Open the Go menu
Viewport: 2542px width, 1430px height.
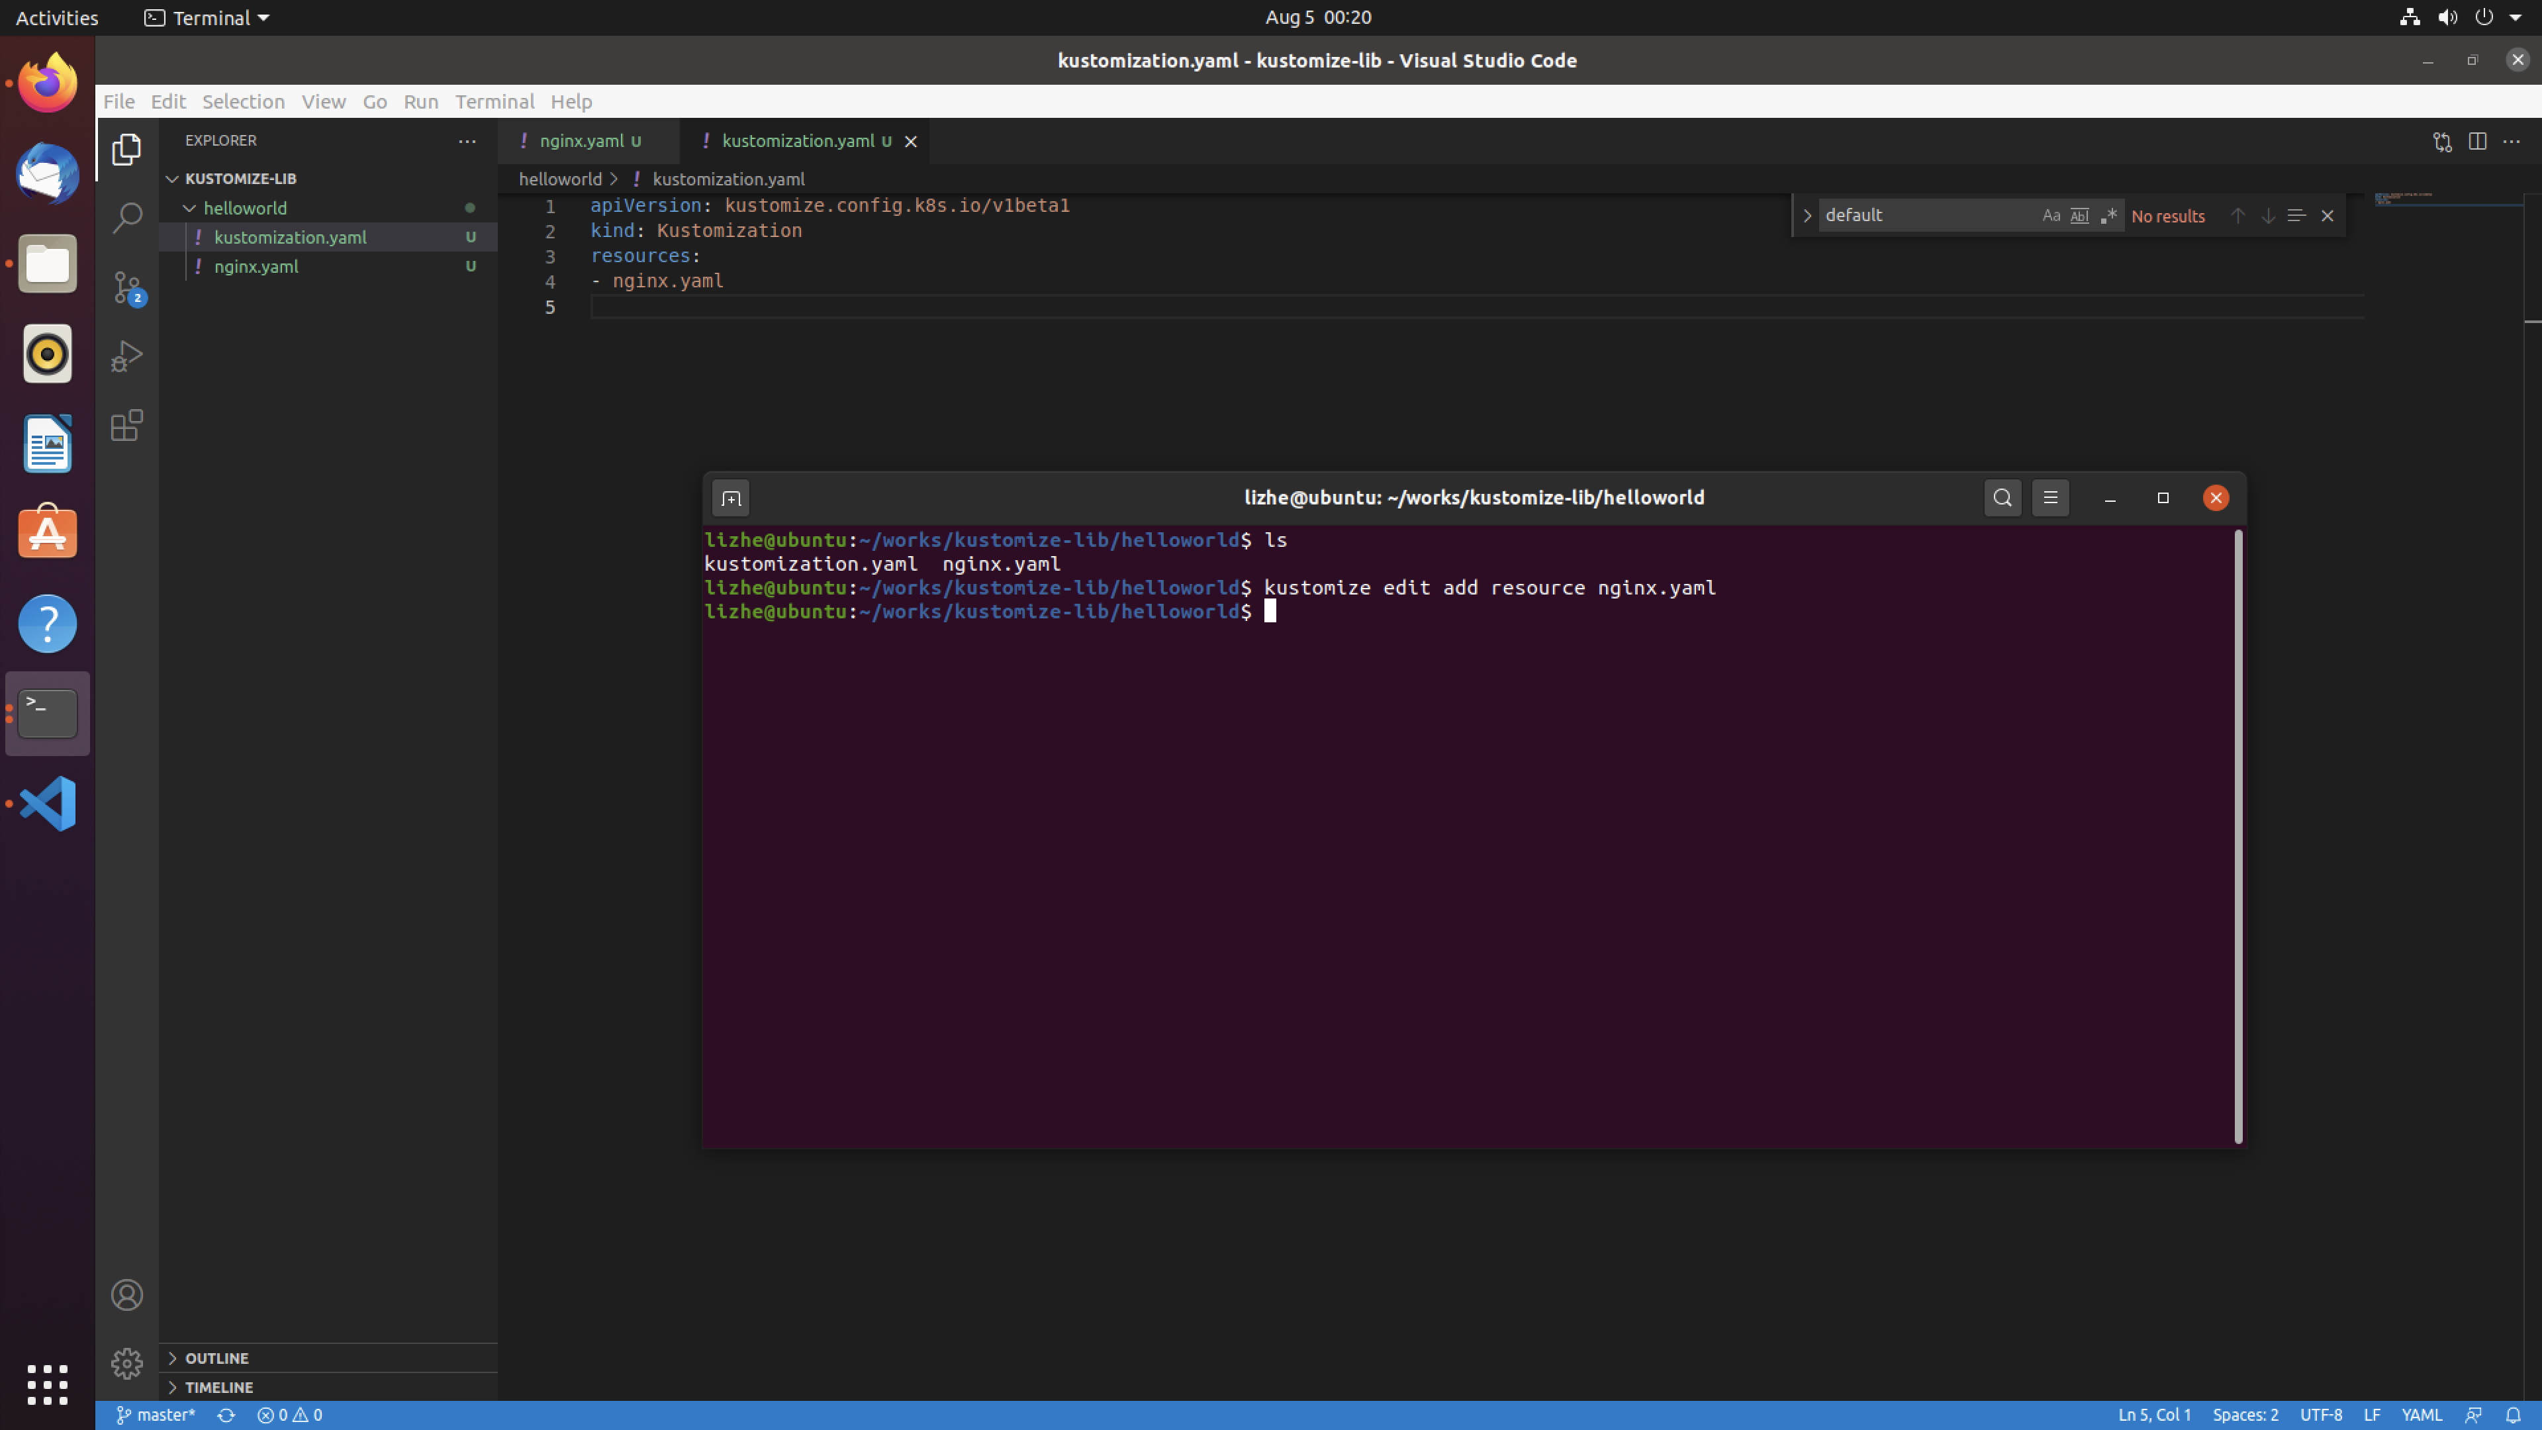pos(374,101)
